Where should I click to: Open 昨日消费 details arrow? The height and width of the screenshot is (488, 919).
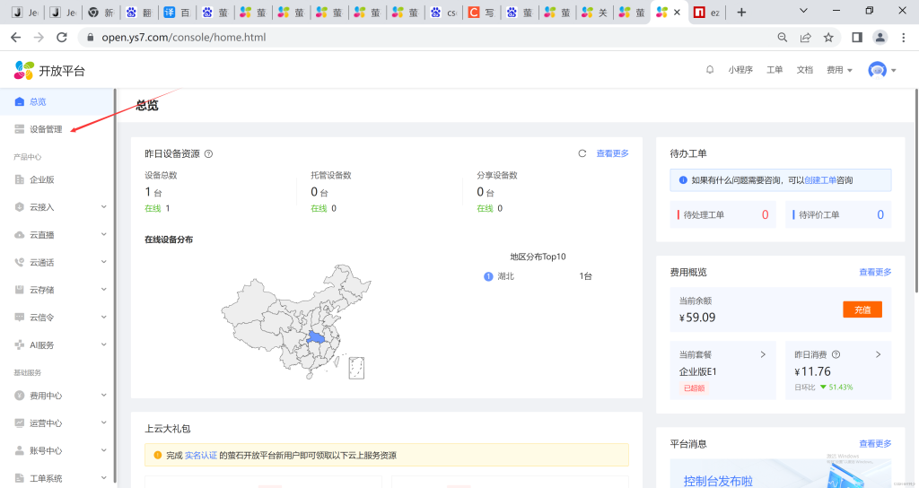tap(878, 354)
